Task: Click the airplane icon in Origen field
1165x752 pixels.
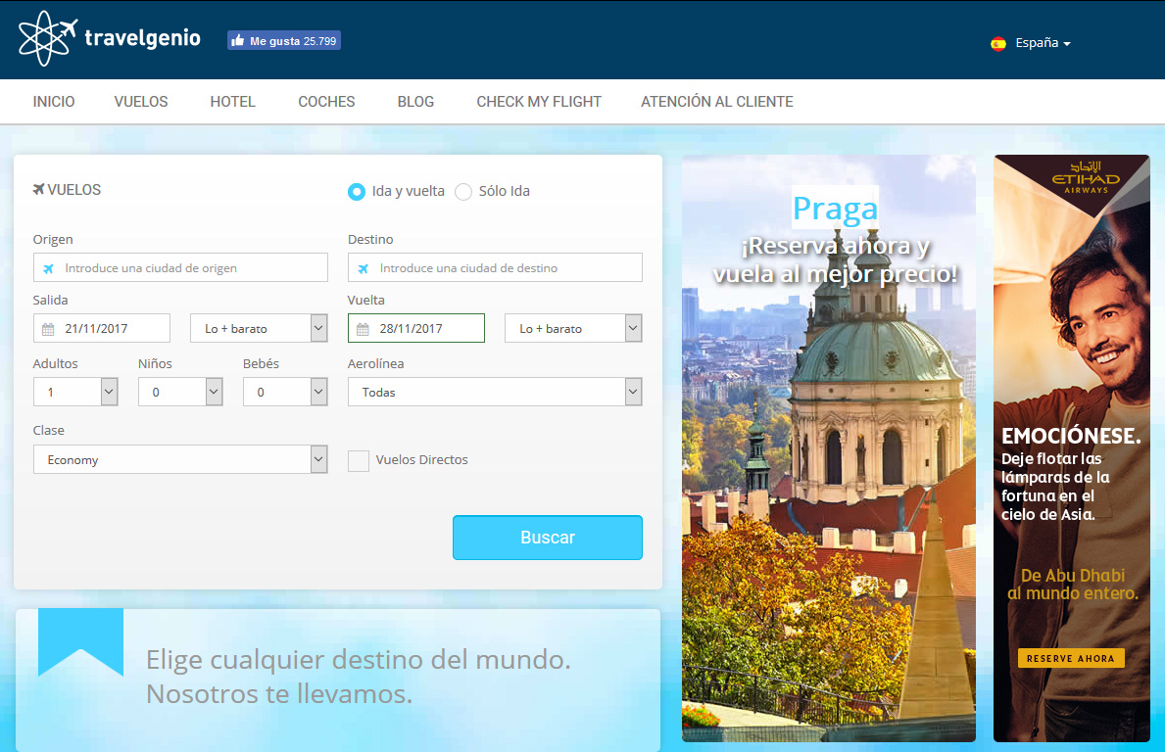Action: tap(48, 268)
